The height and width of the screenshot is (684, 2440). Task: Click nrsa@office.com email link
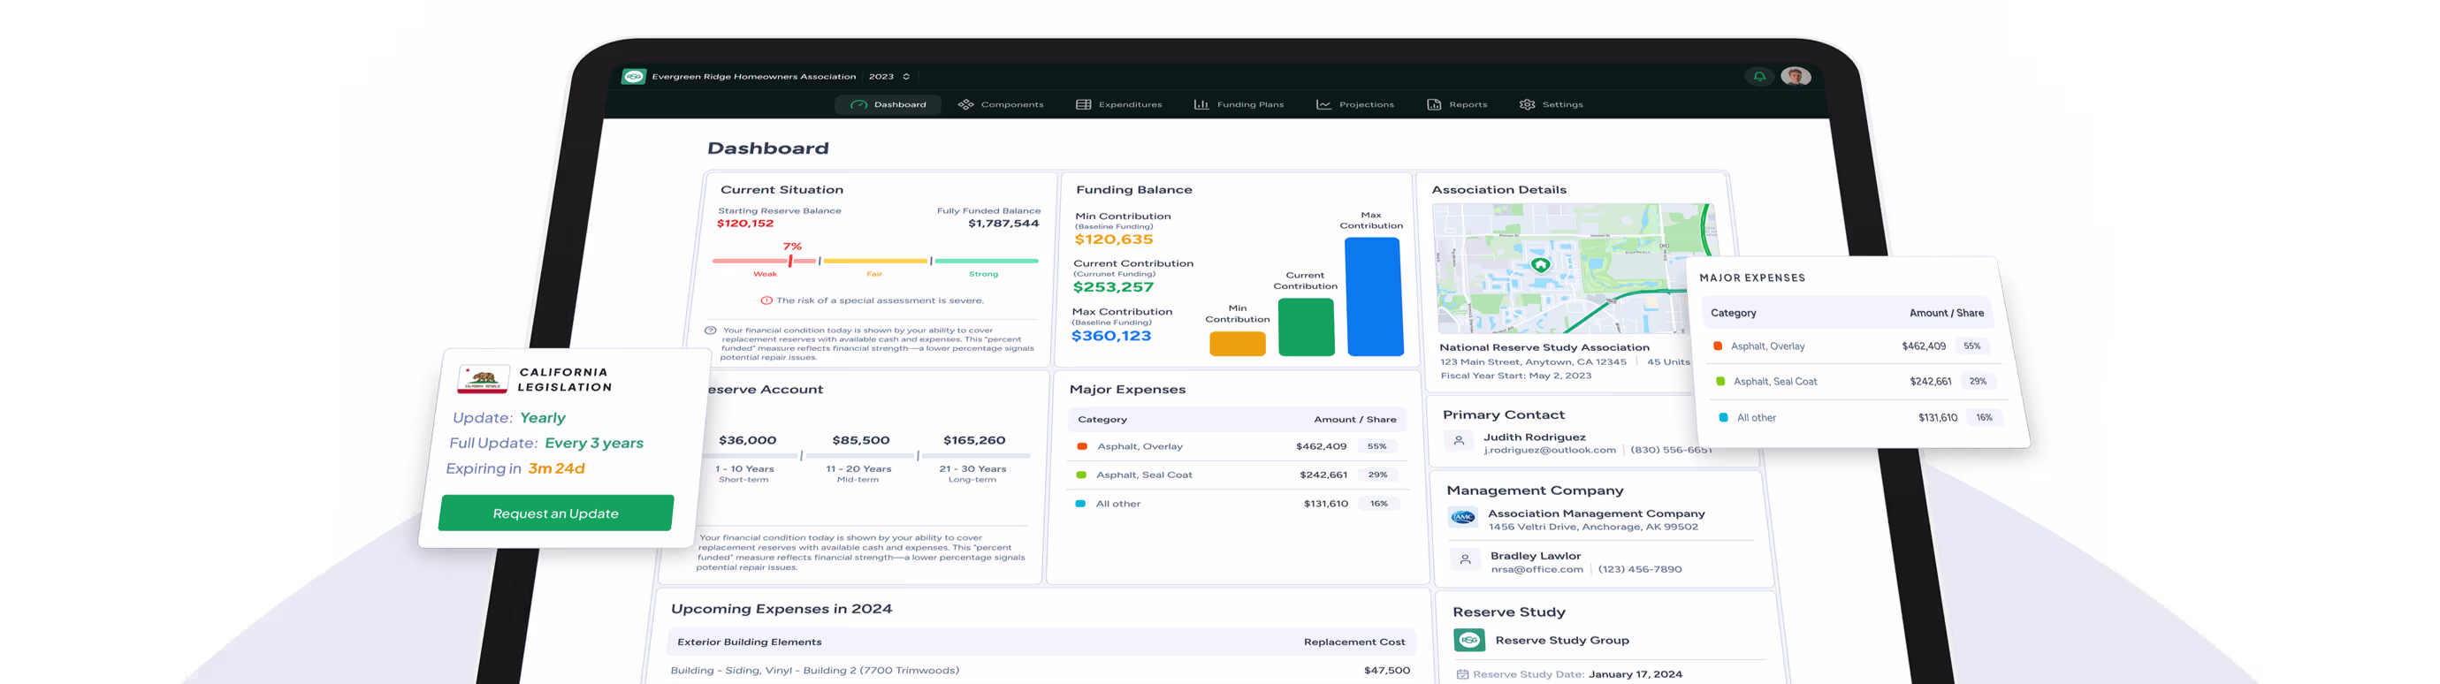(1537, 569)
